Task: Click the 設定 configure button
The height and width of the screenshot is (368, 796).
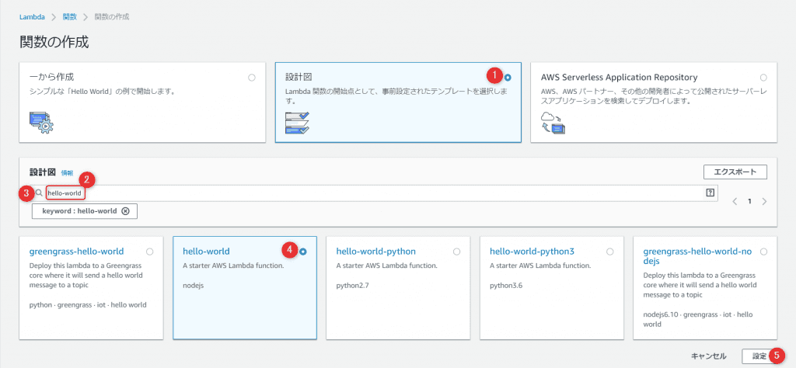Action: 758,356
